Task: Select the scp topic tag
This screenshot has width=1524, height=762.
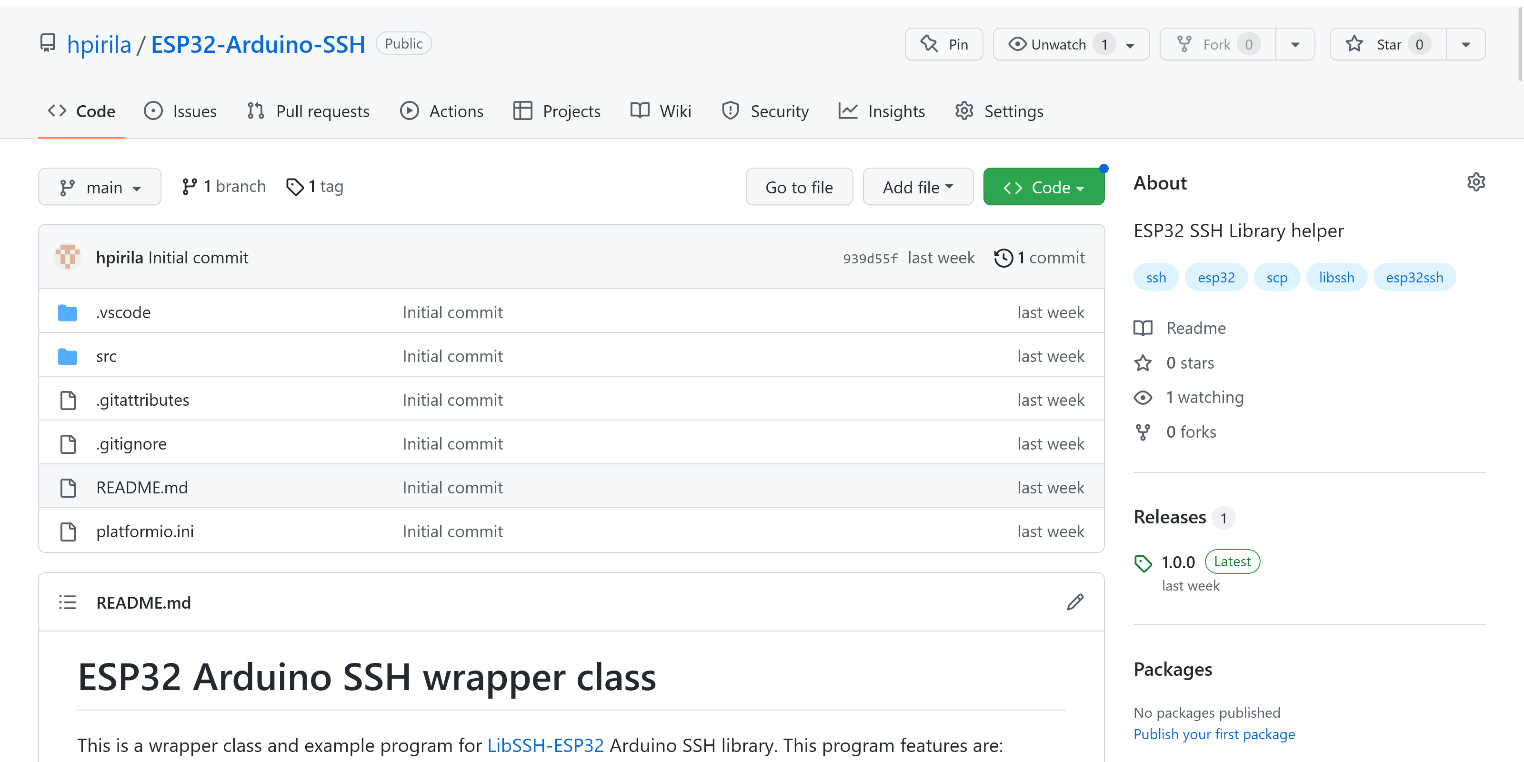Action: point(1277,278)
